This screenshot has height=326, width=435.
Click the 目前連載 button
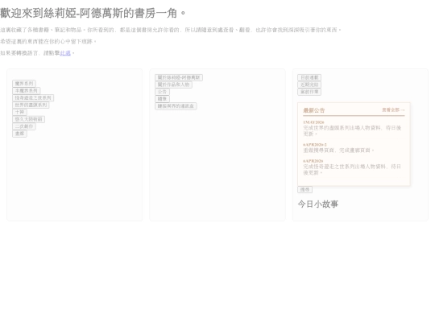click(x=309, y=77)
